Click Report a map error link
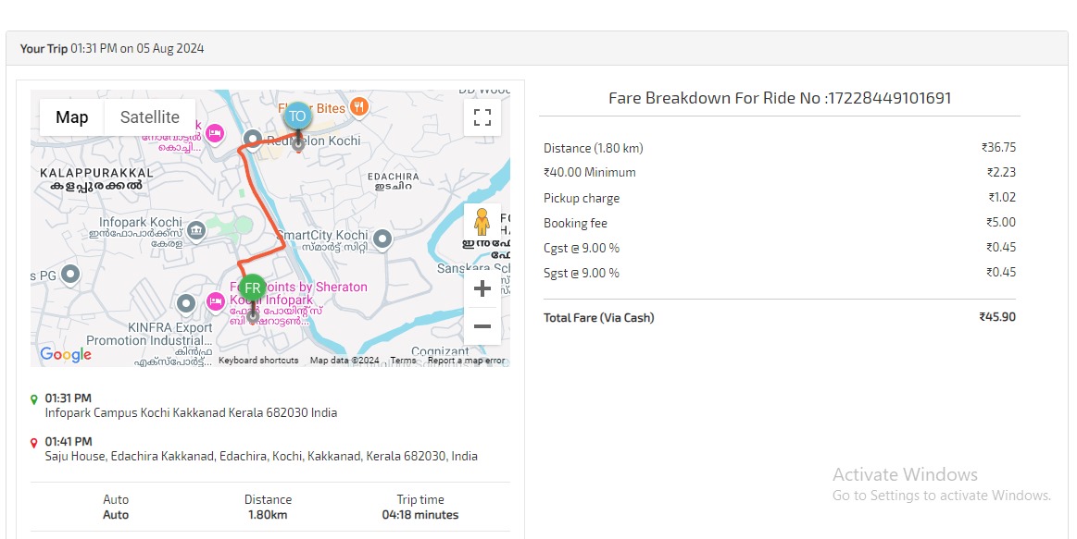Viewport: 1077px width, 539px height. click(x=466, y=361)
